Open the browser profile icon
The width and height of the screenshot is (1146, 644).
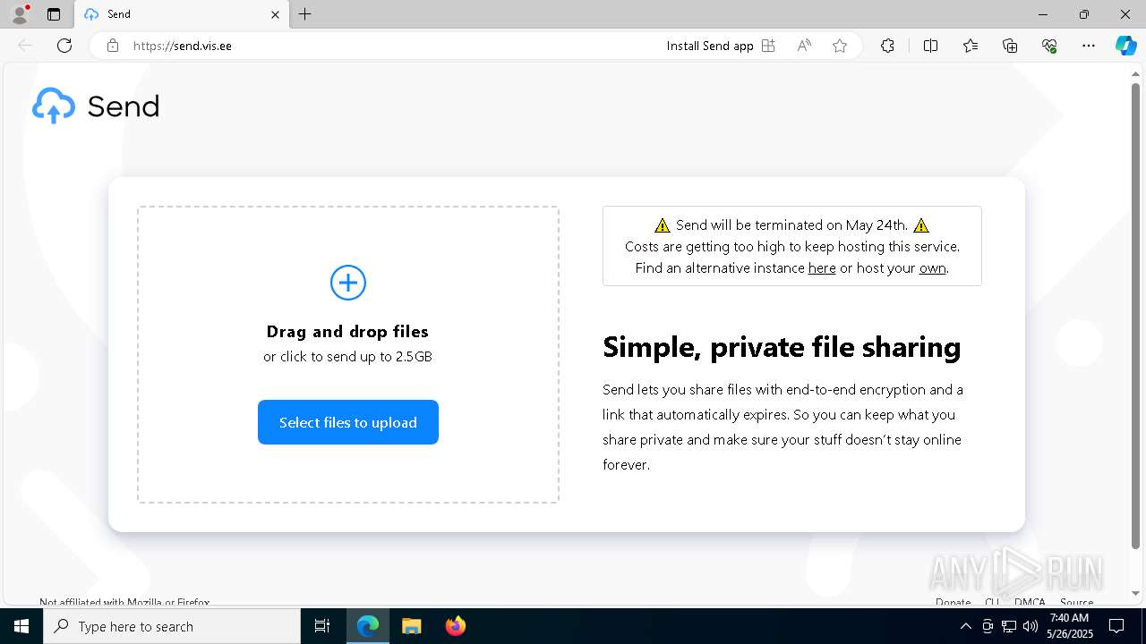19,14
